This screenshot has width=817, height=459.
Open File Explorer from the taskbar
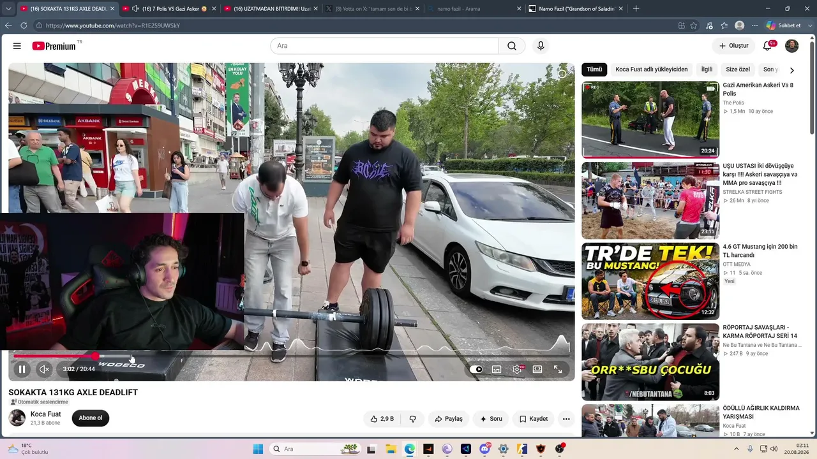(390, 449)
